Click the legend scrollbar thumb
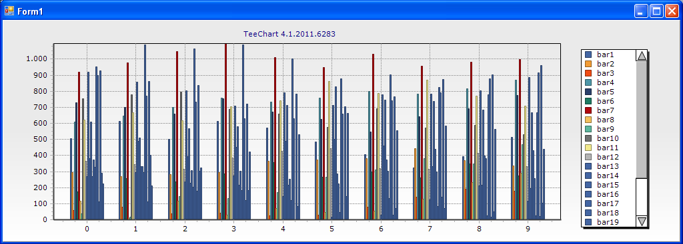This screenshot has height=244, width=683. (642, 120)
